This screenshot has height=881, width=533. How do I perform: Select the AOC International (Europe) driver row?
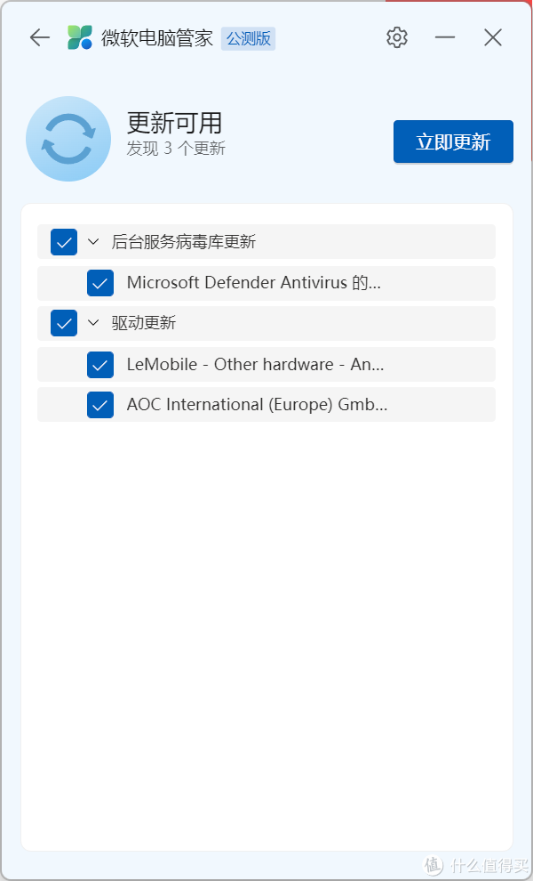click(x=266, y=405)
